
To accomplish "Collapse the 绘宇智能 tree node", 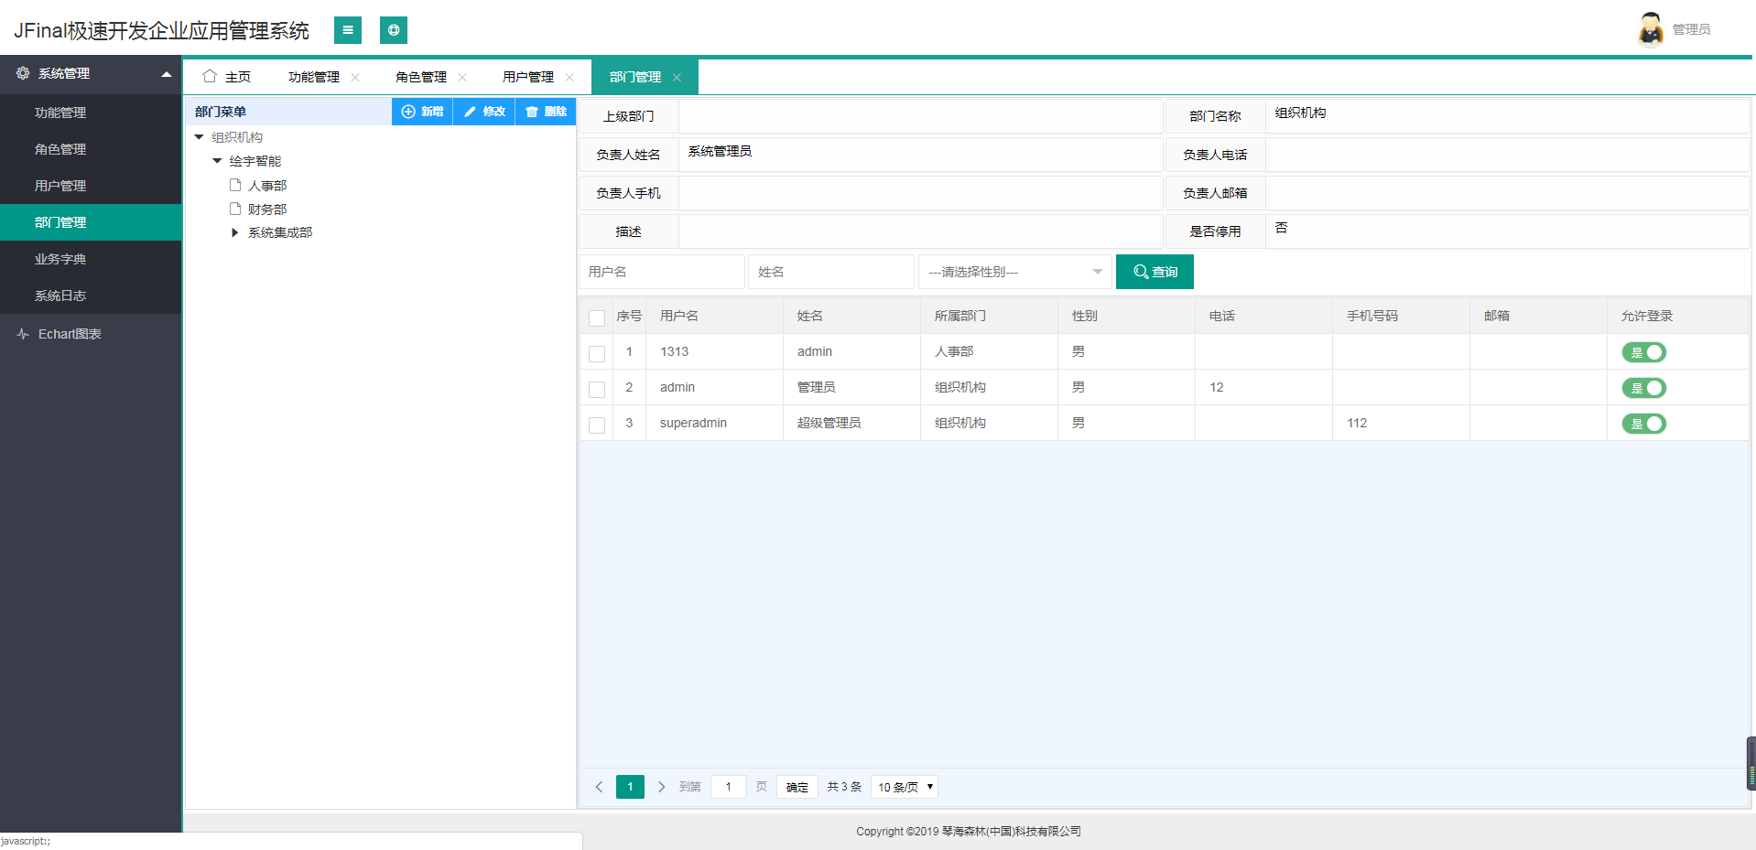I will (217, 161).
